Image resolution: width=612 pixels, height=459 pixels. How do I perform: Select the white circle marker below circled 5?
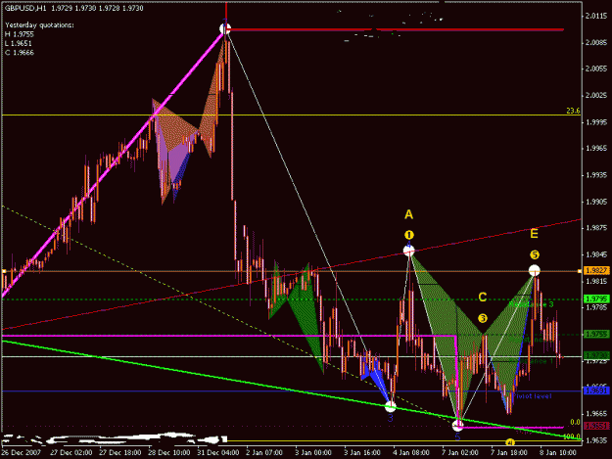pos(535,270)
